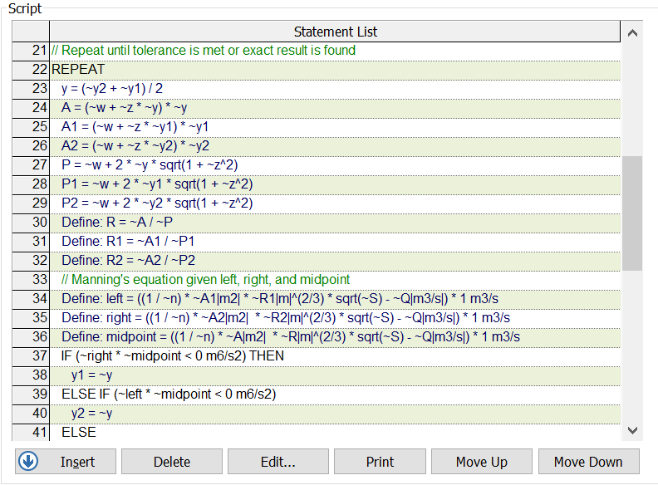The height and width of the screenshot is (485, 658).
Task: Click the Print button
Action: point(381,462)
